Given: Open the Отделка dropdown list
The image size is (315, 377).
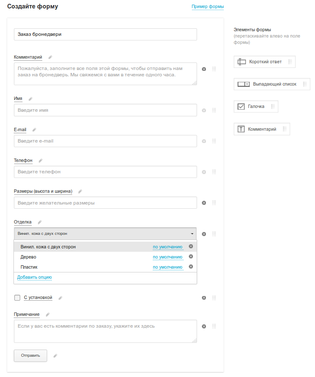Looking at the screenshot, I should click(105, 234).
